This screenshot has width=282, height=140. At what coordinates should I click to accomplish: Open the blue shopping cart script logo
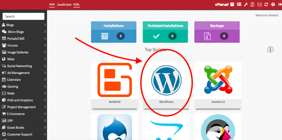pos(166,130)
